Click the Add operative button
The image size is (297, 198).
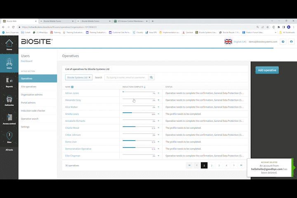267,70
